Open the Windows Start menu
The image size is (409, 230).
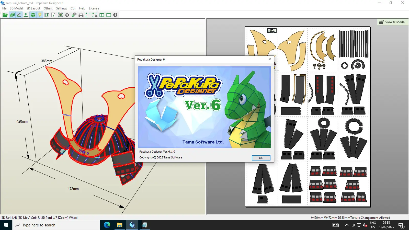pos(6,225)
